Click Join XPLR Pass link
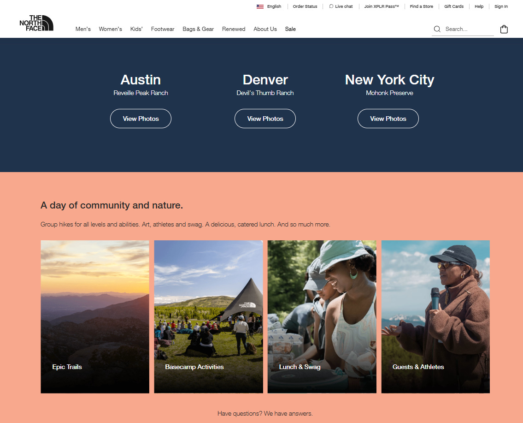Viewport: 523px width, 423px height. pyautogui.click(x=381, y=6)
